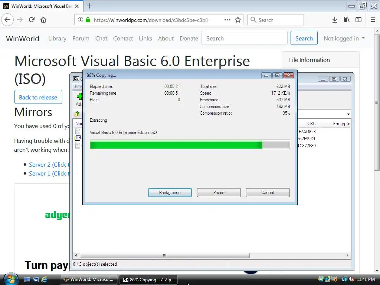Viewport: 380px width, 285px height.
Task: Toggle Firefox sidebar icon
Action: [358, 20]
